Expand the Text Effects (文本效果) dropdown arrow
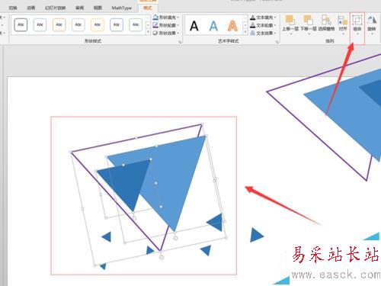This screenshot has width=381, height=286. [275, 33]
